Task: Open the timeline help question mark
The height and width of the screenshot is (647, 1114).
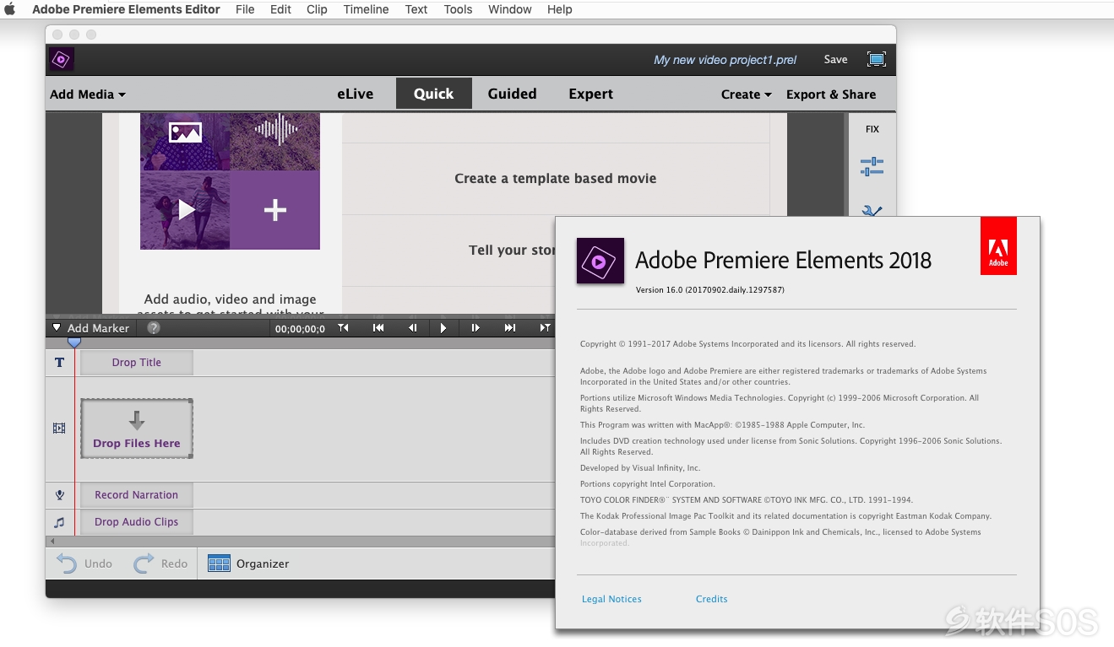Action: click(154, 328)
